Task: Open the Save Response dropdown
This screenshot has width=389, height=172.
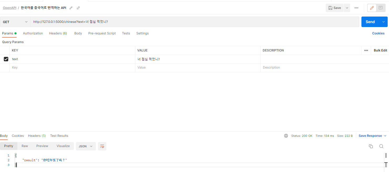Action: click(x=372, y=136)
